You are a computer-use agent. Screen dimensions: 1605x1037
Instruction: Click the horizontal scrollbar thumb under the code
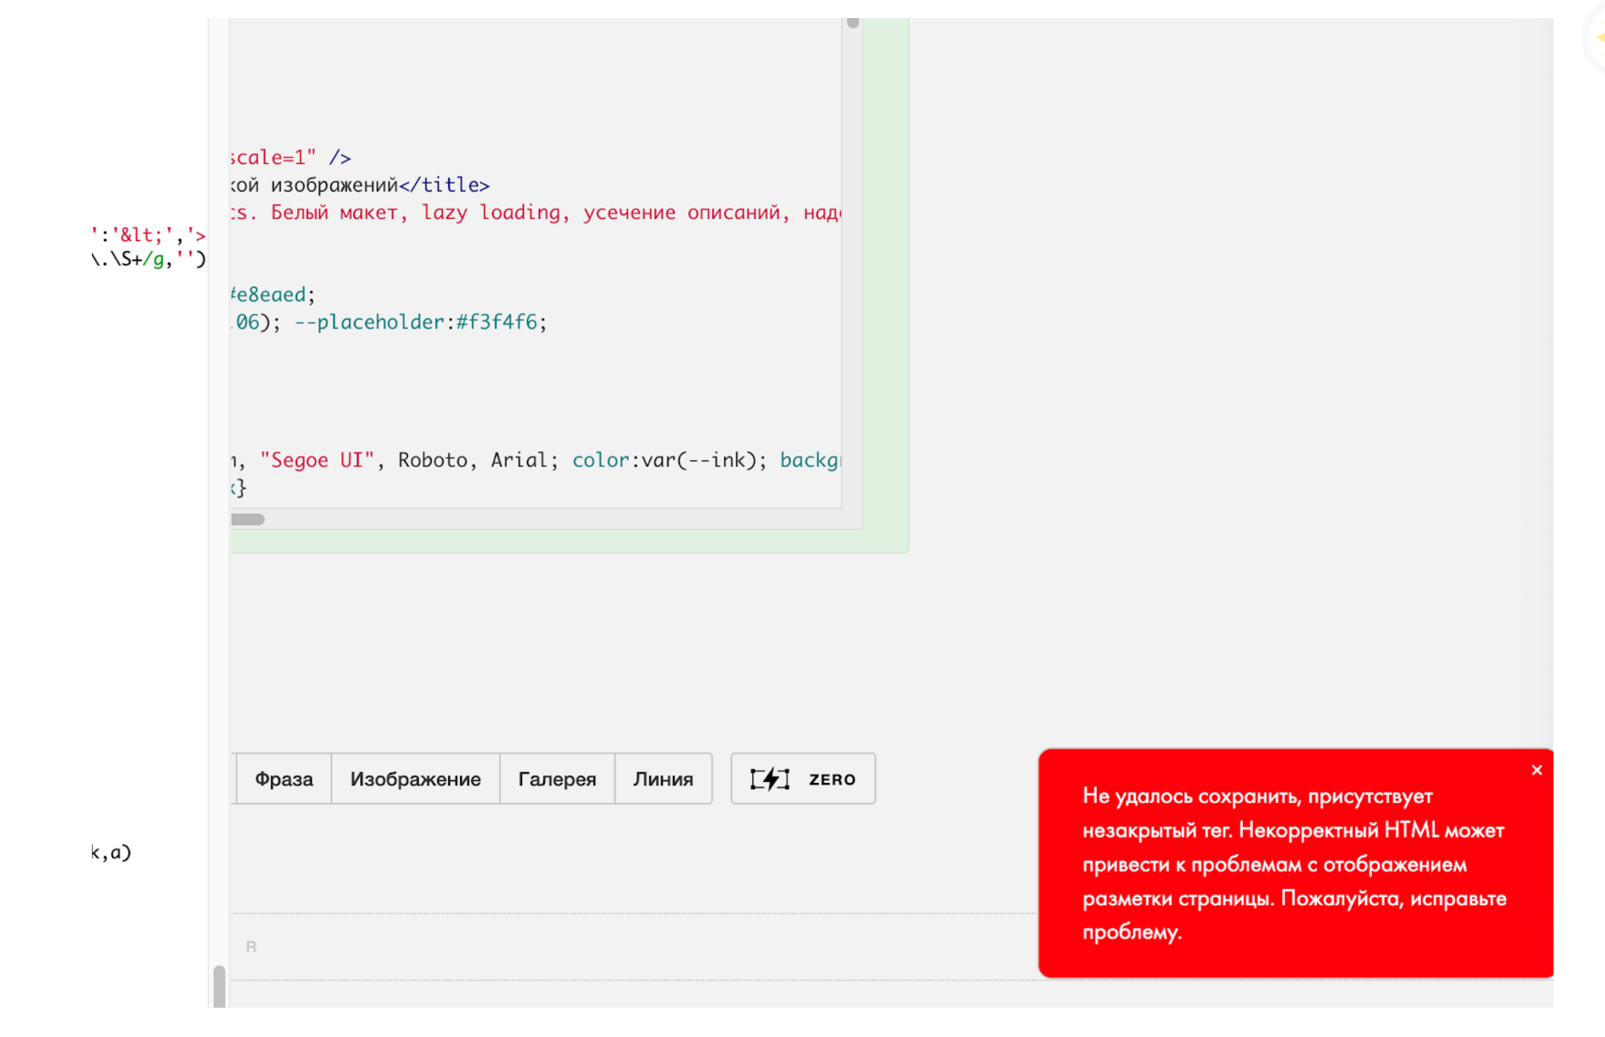(248, 519)
